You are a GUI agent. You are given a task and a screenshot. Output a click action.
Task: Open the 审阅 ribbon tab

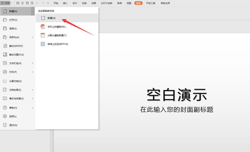pos(119,3)
